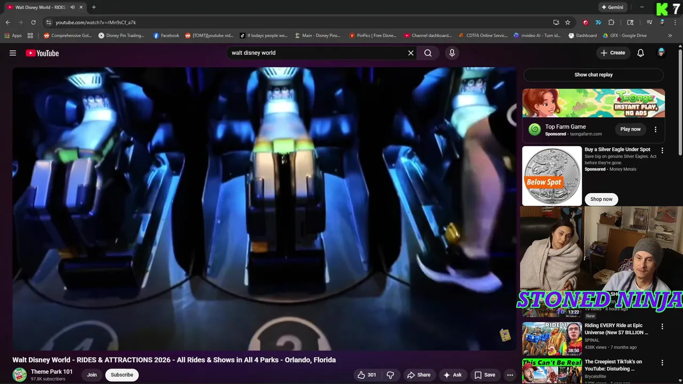683x384 pixels.
Task: Show chat replay
Action: pyautogui.click(x=593, y=75)
